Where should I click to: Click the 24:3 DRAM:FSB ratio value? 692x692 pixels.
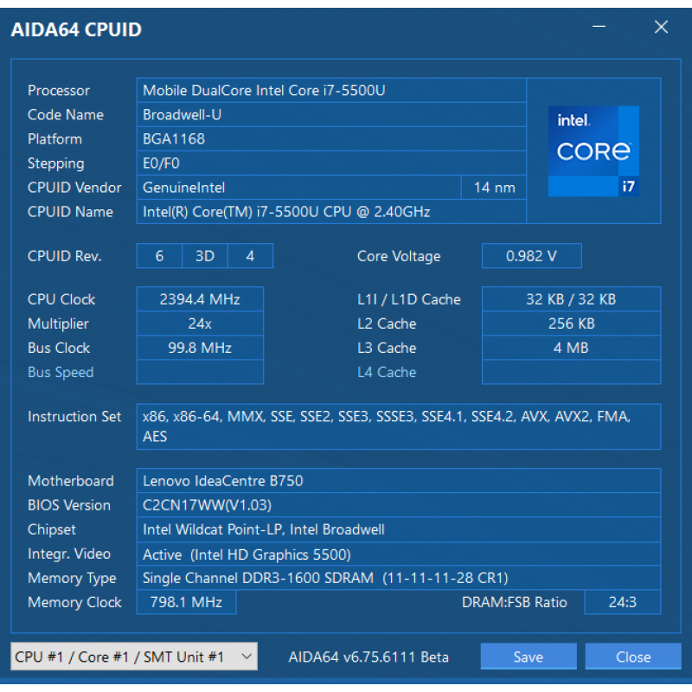tap(622, 602)
